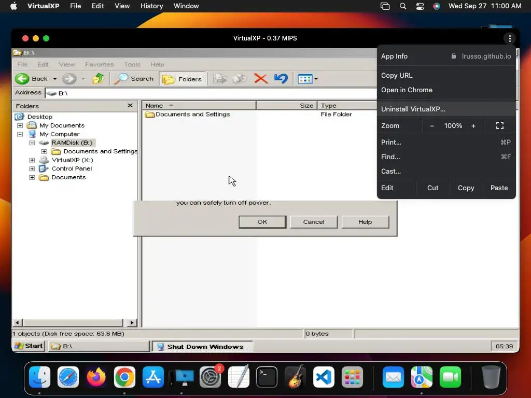
Task: Expand Documents tree node
Action: click(x=32, y=177)
